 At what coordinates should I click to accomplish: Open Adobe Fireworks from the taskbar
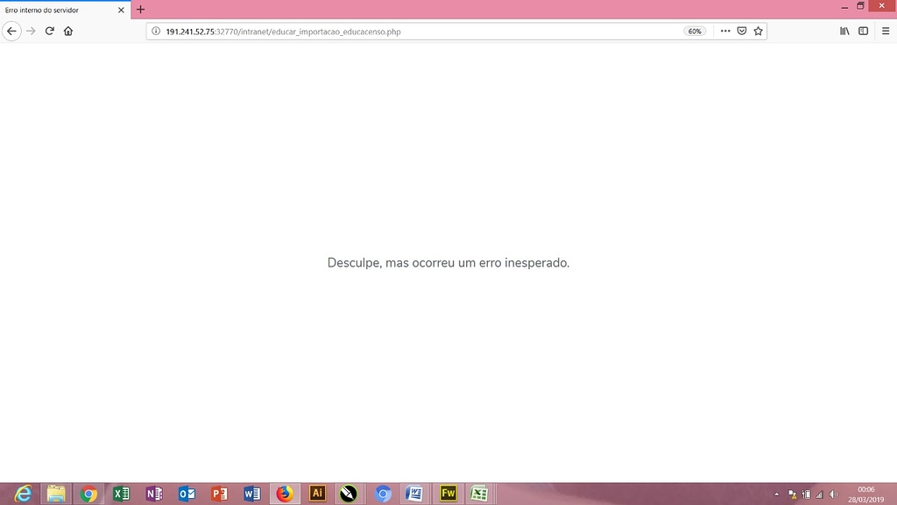coord(448,493)
